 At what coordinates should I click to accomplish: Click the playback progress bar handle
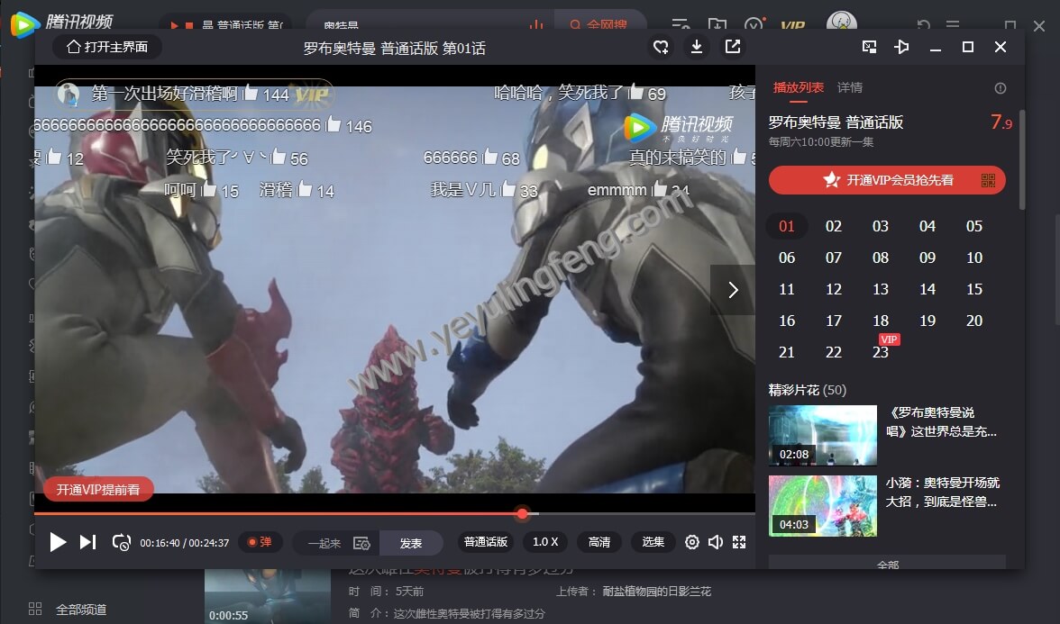[522, 513]
